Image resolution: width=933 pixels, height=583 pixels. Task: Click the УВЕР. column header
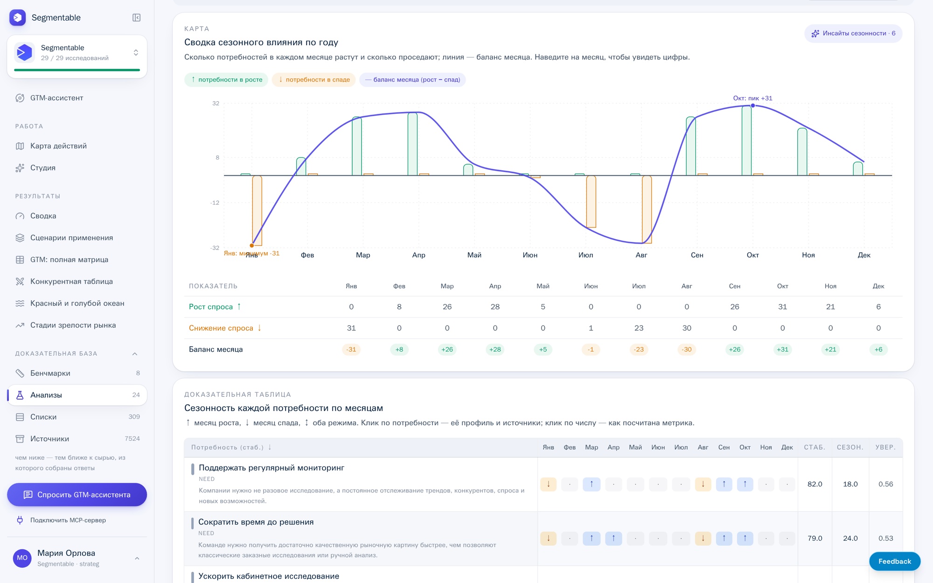pyautogui.click(x=885, y=447)
